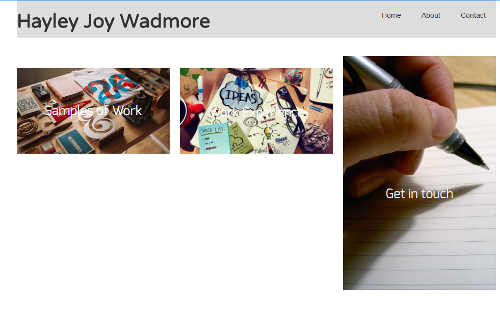The image size is (500, 313).
Task: Open the Contact navigation link
Action: pyautogui.click(x=473, y=15)
